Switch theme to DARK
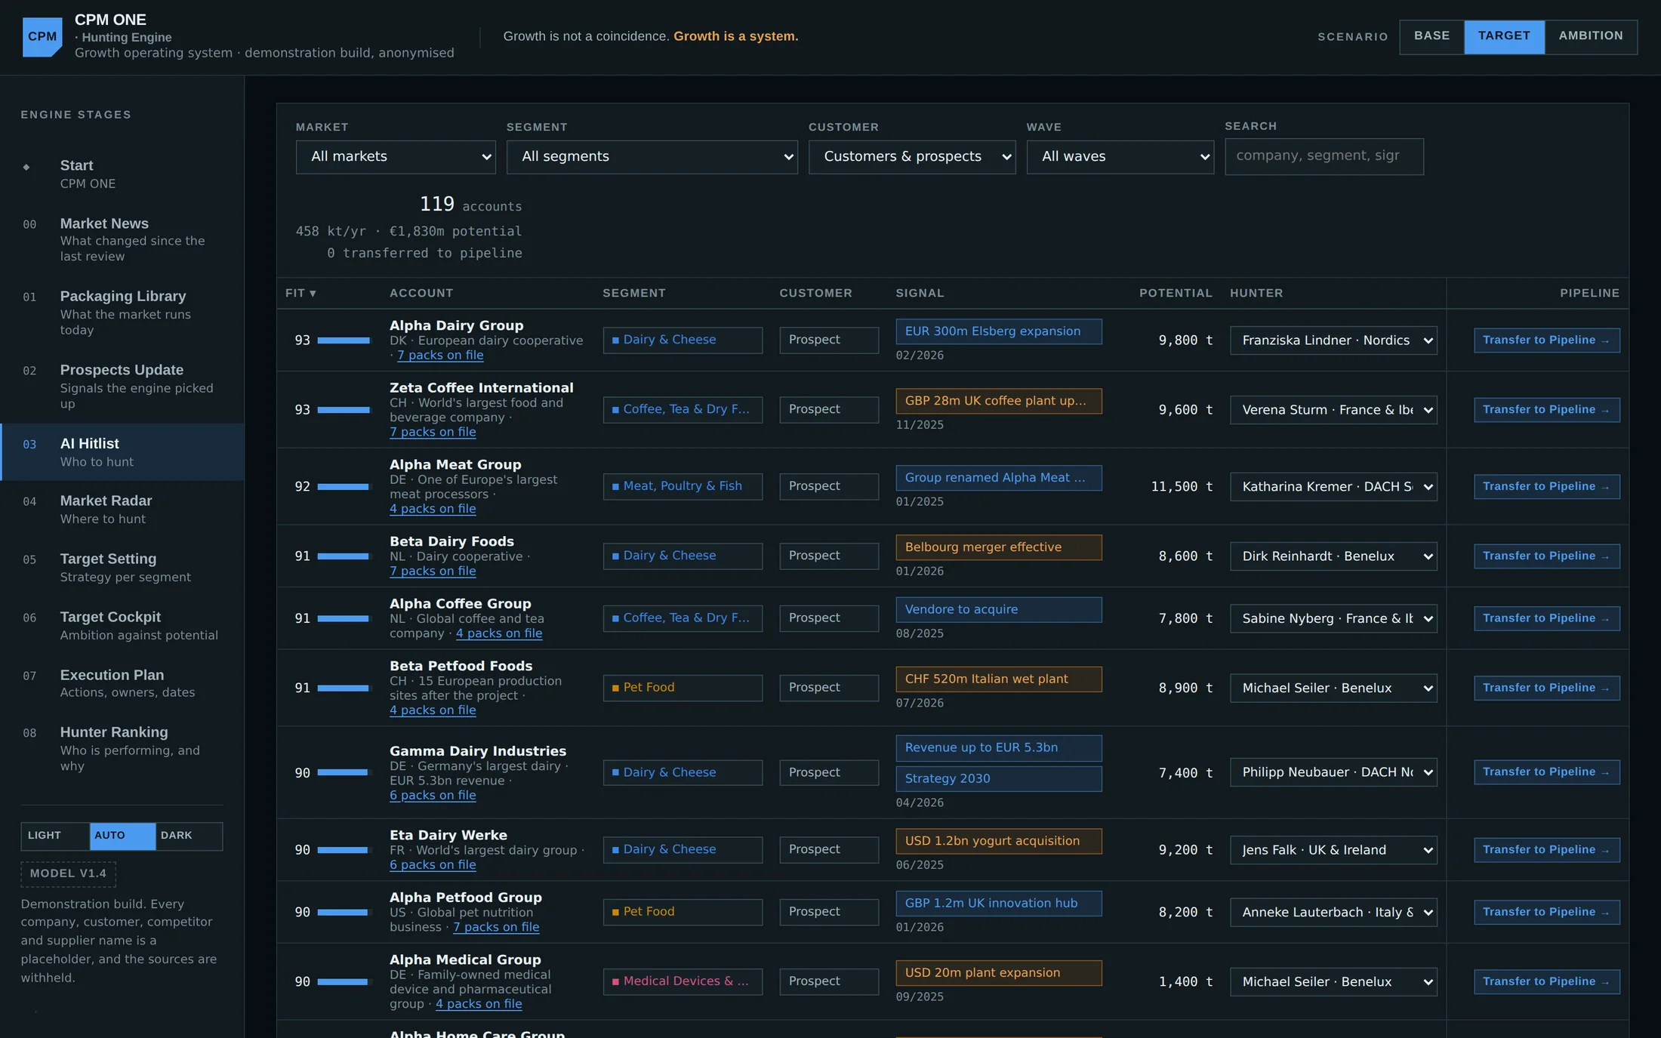This screenshot has height=1038, width=1661. tap(189, 836)
